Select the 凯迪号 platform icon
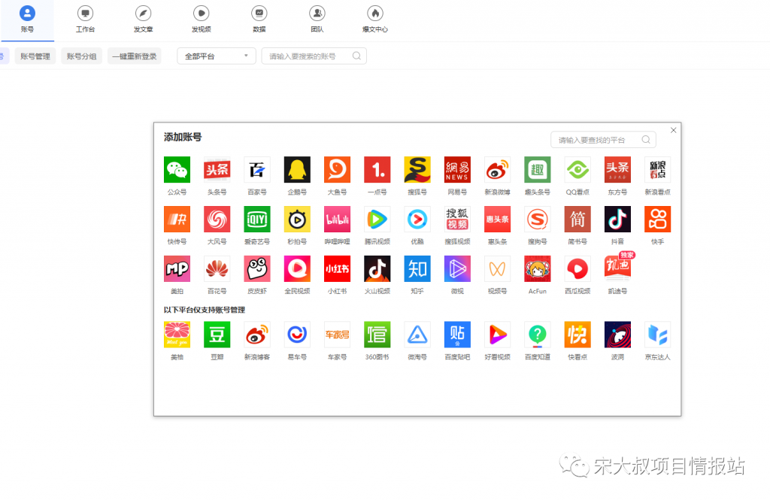Screen dimensions: 770x500 (x=617, y=269)
